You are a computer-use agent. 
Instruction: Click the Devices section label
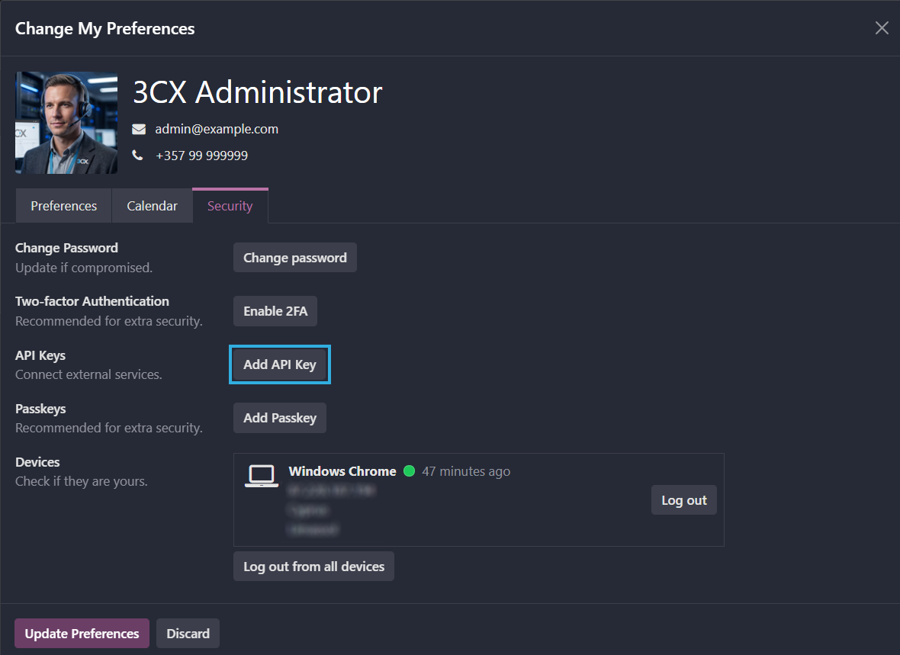coord(37,462)
